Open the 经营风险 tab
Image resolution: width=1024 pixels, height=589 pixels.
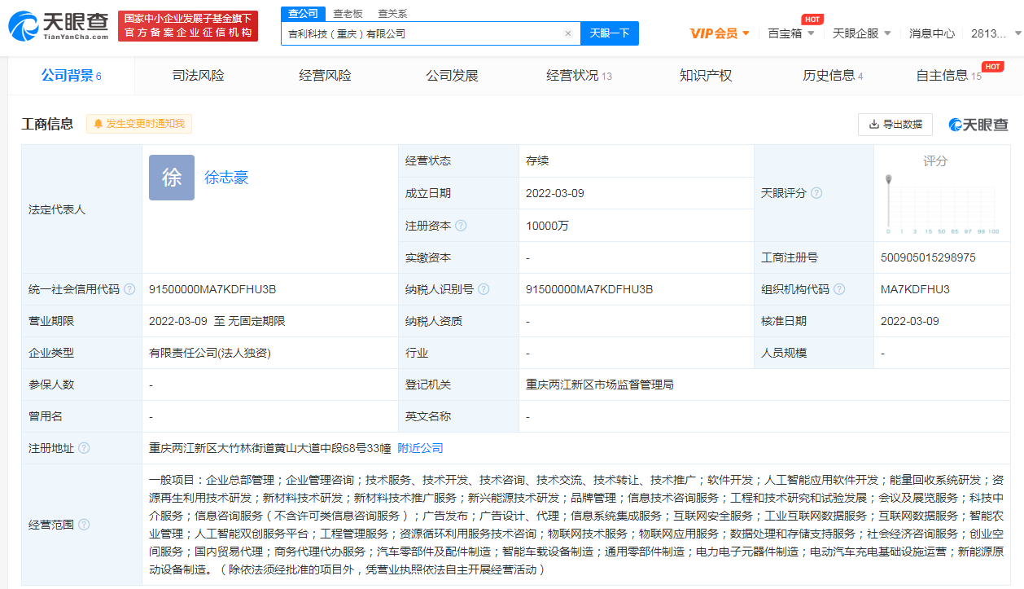(325, 76)
